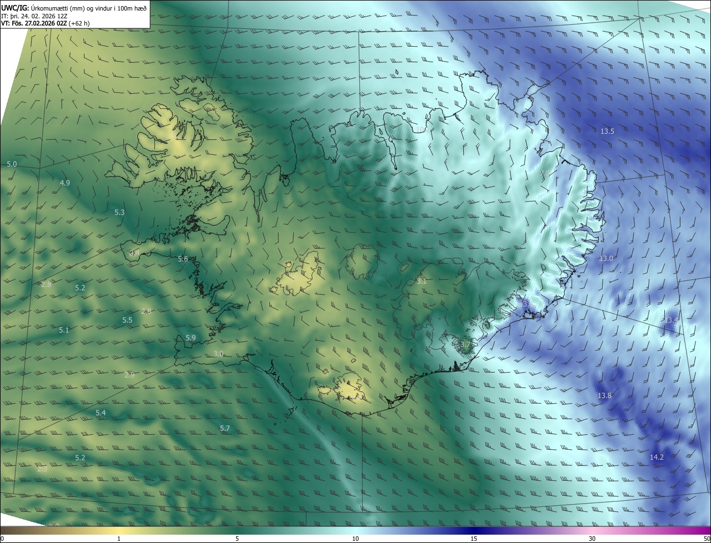Pick the 13.4 value label

click(x=670, y=320)
